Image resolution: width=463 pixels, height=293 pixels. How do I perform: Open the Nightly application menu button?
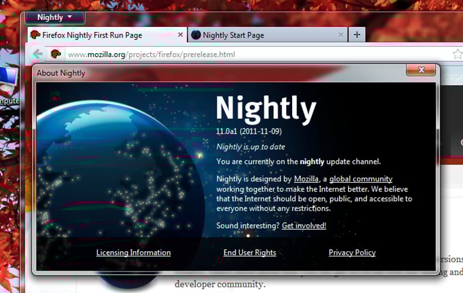(55, 18)
